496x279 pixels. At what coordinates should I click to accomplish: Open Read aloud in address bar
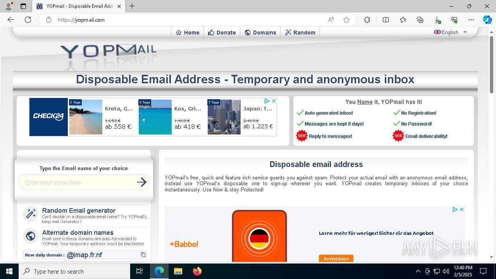tap(331, 20)
